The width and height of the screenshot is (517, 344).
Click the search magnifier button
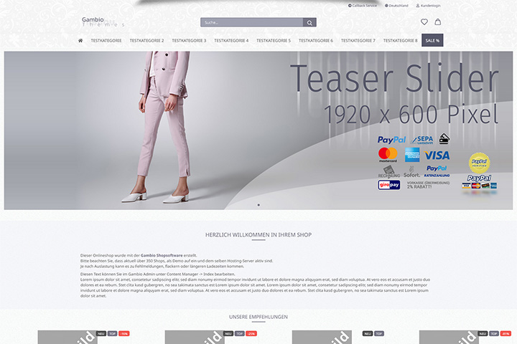click(309, 22)
